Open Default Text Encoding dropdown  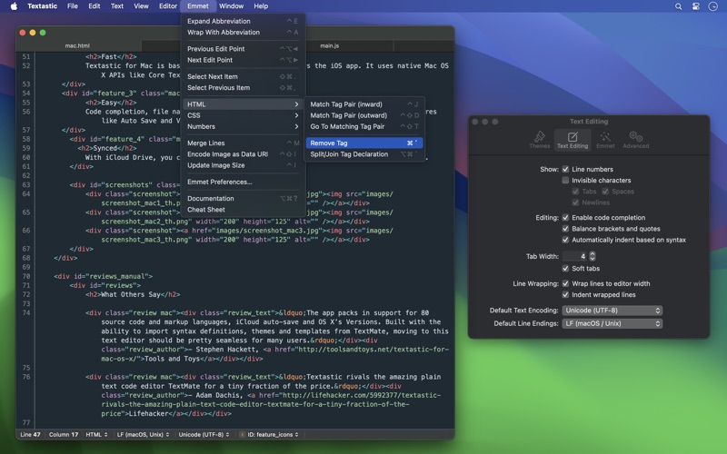[612, 311]
